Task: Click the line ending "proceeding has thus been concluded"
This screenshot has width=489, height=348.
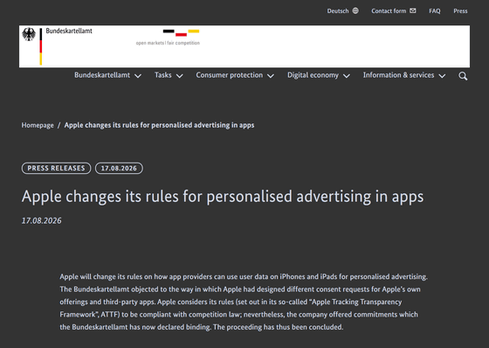Action: (x=202, y=327)
